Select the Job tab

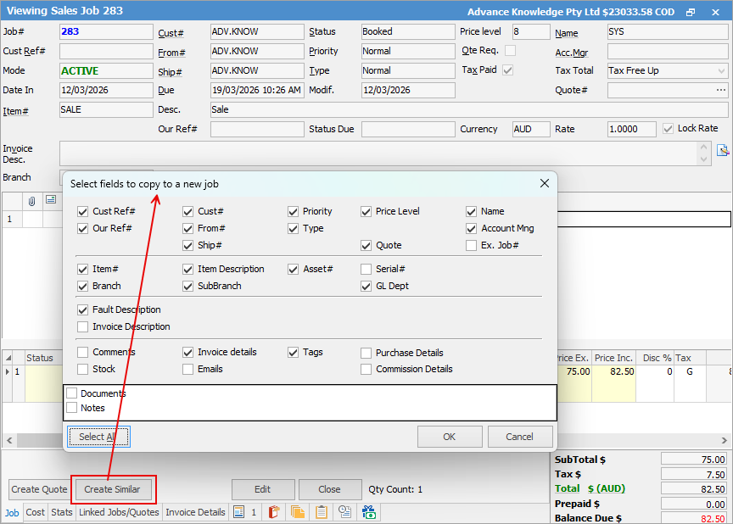(12, 513)
